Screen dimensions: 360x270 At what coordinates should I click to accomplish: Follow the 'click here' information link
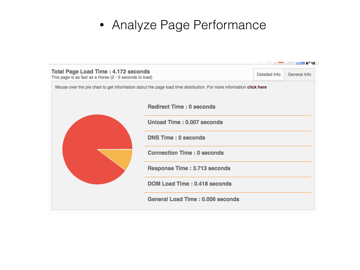(257, 87)
